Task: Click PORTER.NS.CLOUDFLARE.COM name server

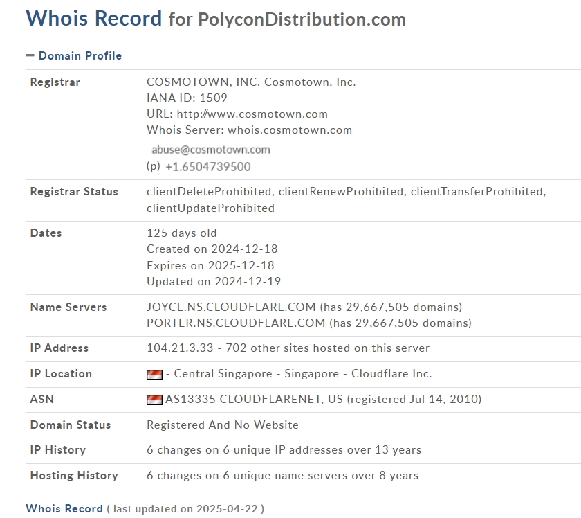Action: point(236,323)
